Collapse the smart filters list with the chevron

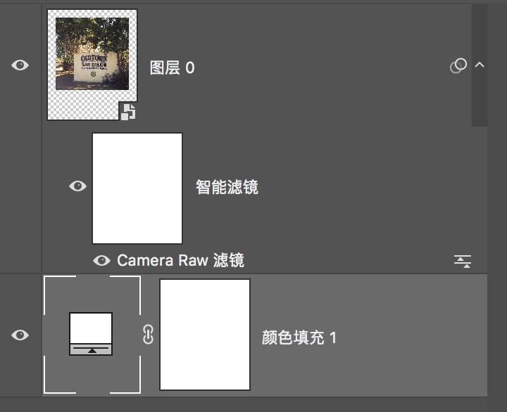pyautogui.click(x=480, y=65)
